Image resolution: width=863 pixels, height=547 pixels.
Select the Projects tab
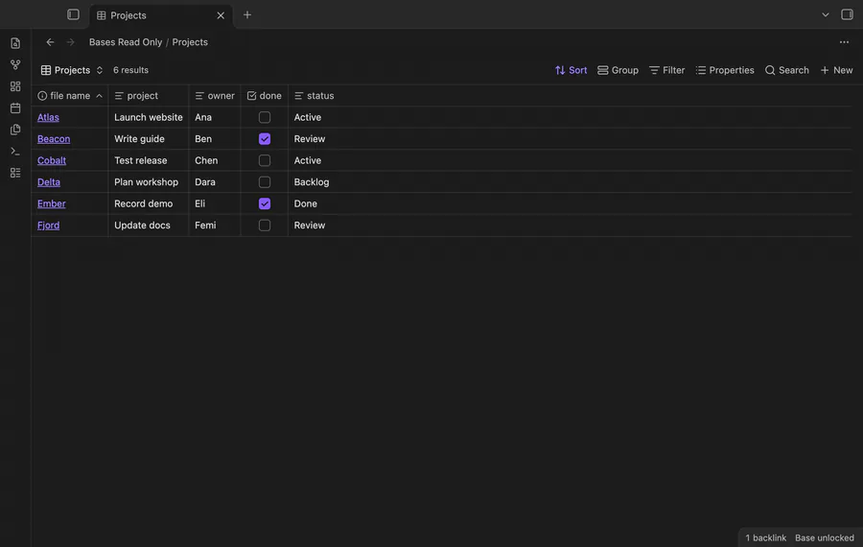pyautogui.click(x=161, y=15)
